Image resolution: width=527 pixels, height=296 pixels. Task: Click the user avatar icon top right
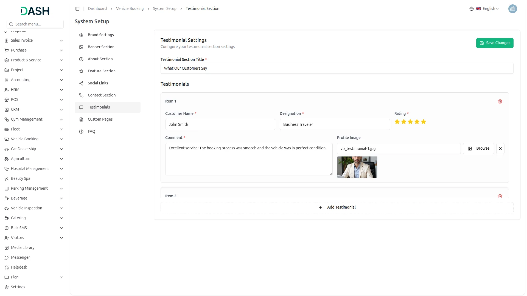(512, 9)
